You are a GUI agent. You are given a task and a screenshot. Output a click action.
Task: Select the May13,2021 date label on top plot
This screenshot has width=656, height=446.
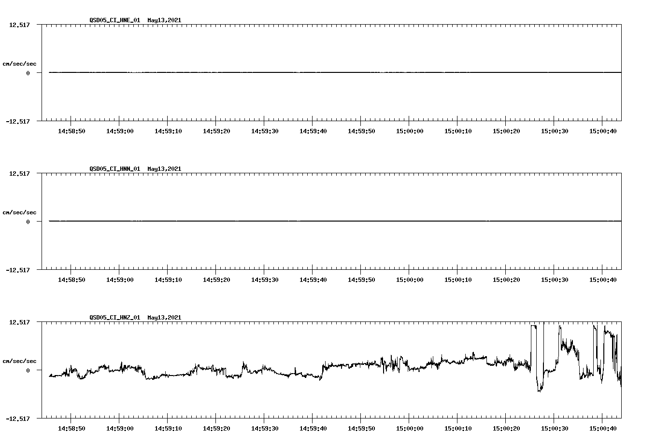point(164,21)
